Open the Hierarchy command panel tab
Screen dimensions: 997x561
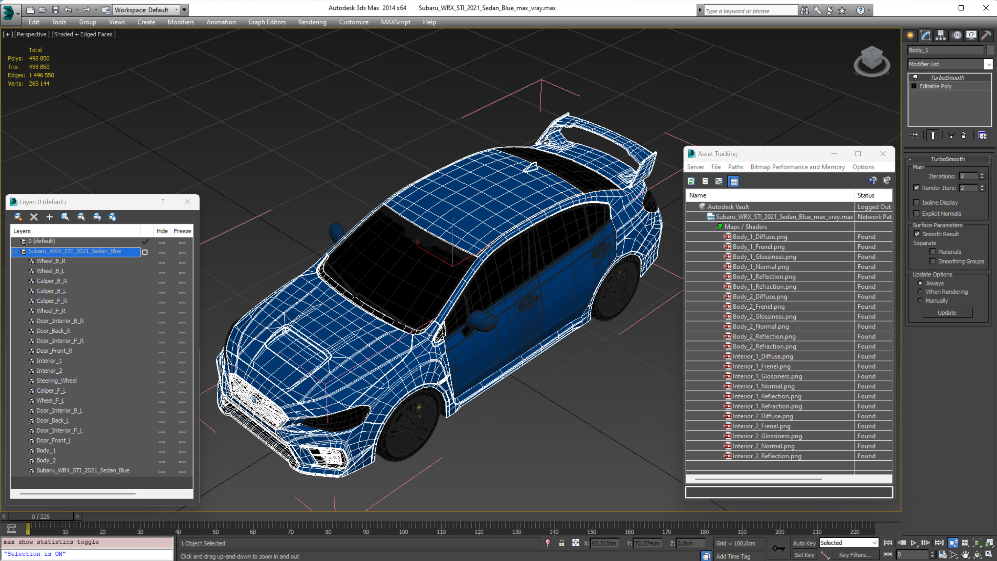click(x=940, y=35)
